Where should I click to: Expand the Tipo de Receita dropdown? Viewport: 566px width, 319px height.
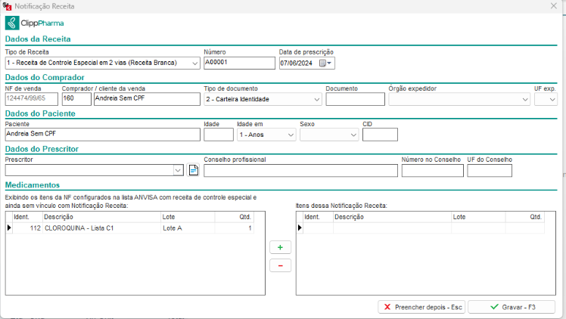coord(194,63)
